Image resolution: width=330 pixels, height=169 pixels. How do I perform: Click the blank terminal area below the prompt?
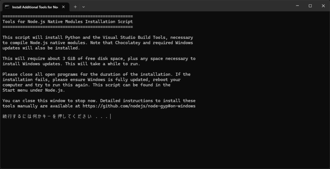(165, 144)
